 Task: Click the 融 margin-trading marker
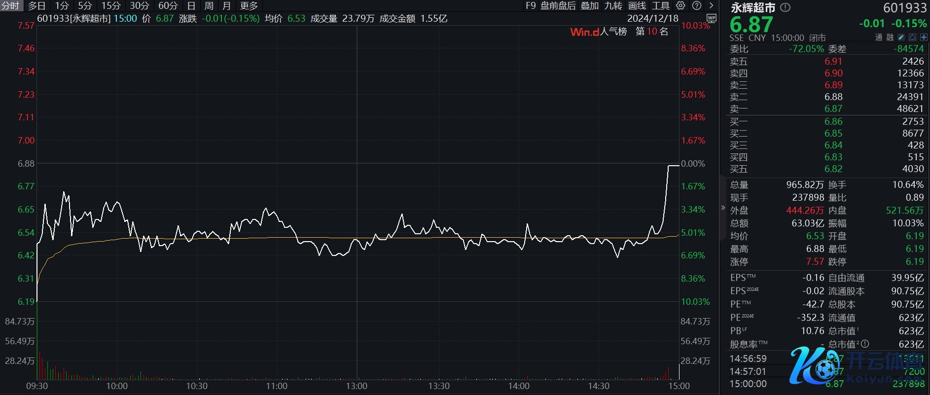point(890,37)
